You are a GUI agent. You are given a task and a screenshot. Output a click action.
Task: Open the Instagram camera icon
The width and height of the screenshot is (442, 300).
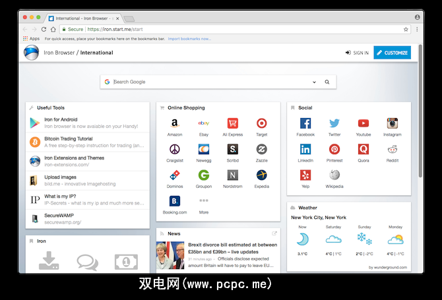point(392,123)
